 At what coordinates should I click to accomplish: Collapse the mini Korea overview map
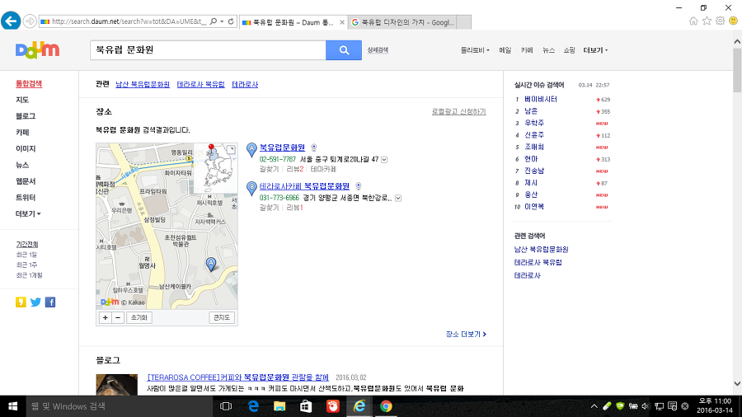tap(231, 150)
